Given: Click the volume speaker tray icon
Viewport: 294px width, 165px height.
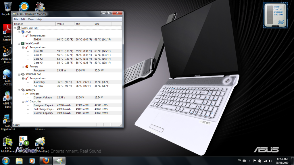Looking at the screenshot, I should [270, 161].
